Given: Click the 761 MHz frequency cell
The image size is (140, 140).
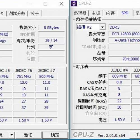Looking at the screenshot, I should 24,76.
